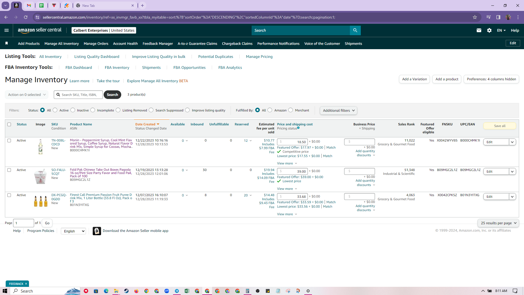
Task: Reload the page
Action: (26, 17)
